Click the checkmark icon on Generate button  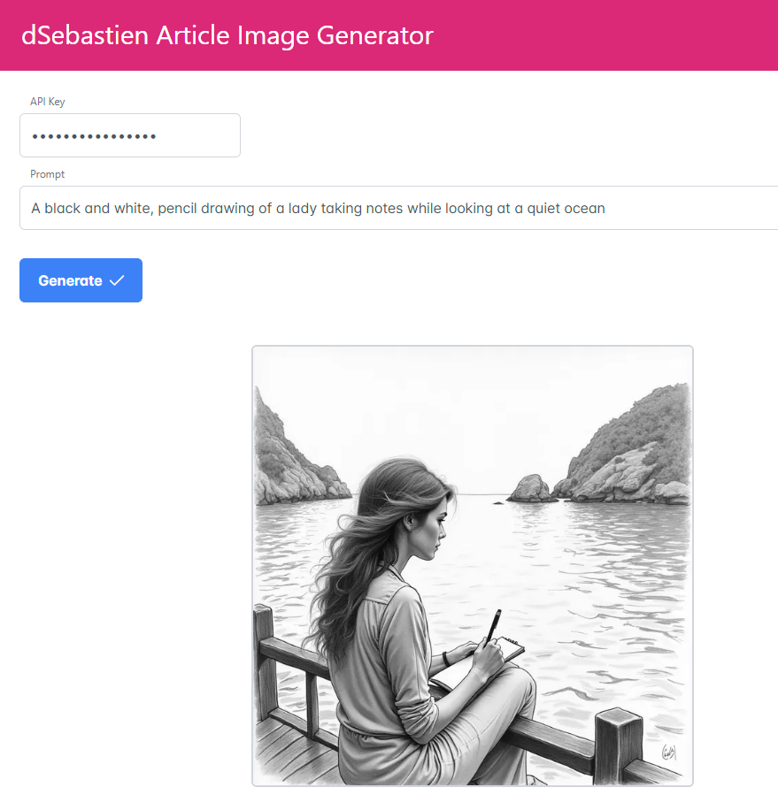click(117, 280)
